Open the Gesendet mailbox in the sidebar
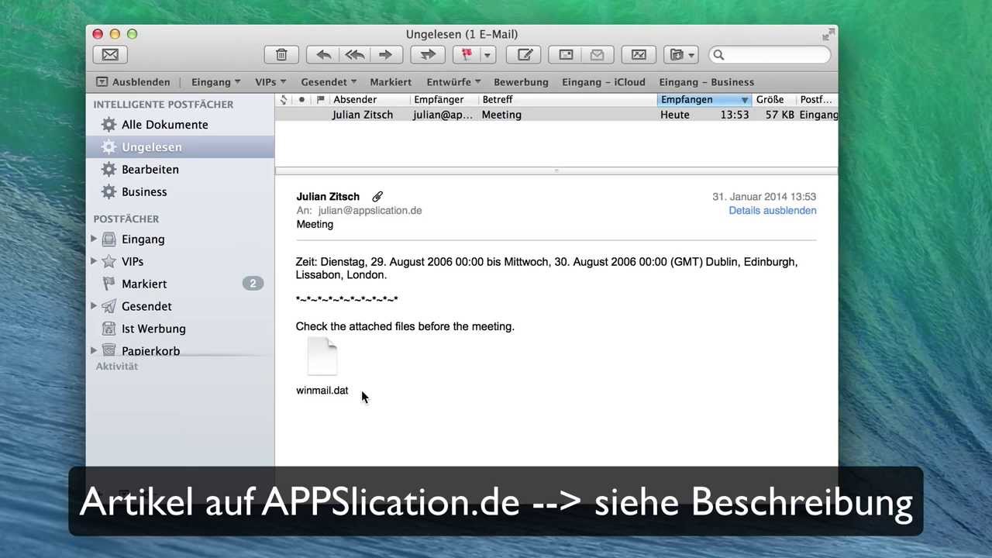Viewport: 992px width, 558px height. click(146, 307)
